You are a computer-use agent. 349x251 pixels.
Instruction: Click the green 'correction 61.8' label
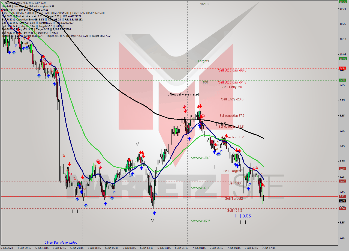(200, 188)
